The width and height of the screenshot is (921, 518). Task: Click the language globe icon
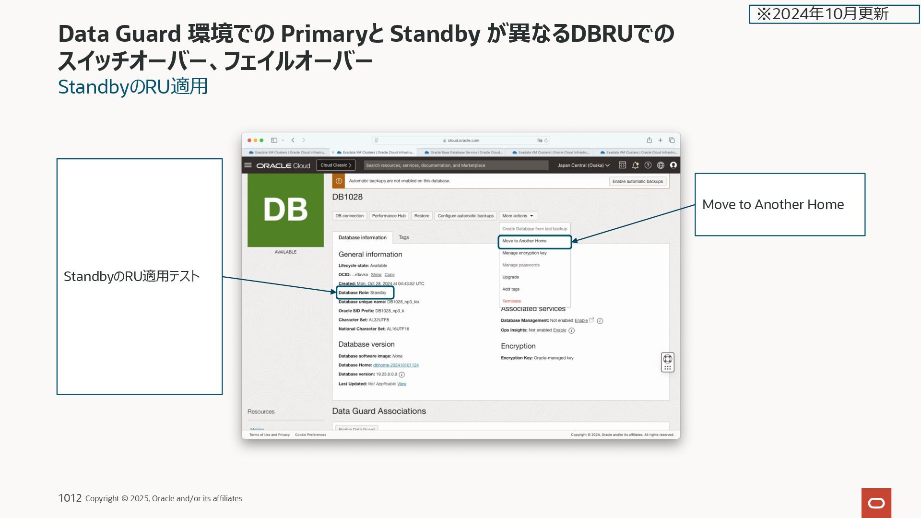point(661,165)
